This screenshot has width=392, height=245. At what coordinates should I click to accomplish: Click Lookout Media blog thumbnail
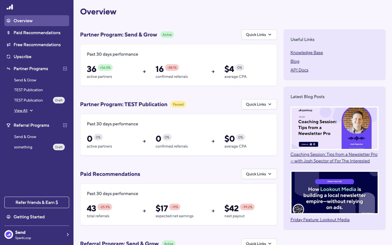(x=335, y=193)
